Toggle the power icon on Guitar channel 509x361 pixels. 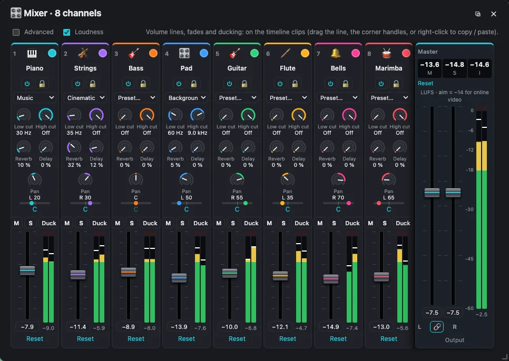230,84
